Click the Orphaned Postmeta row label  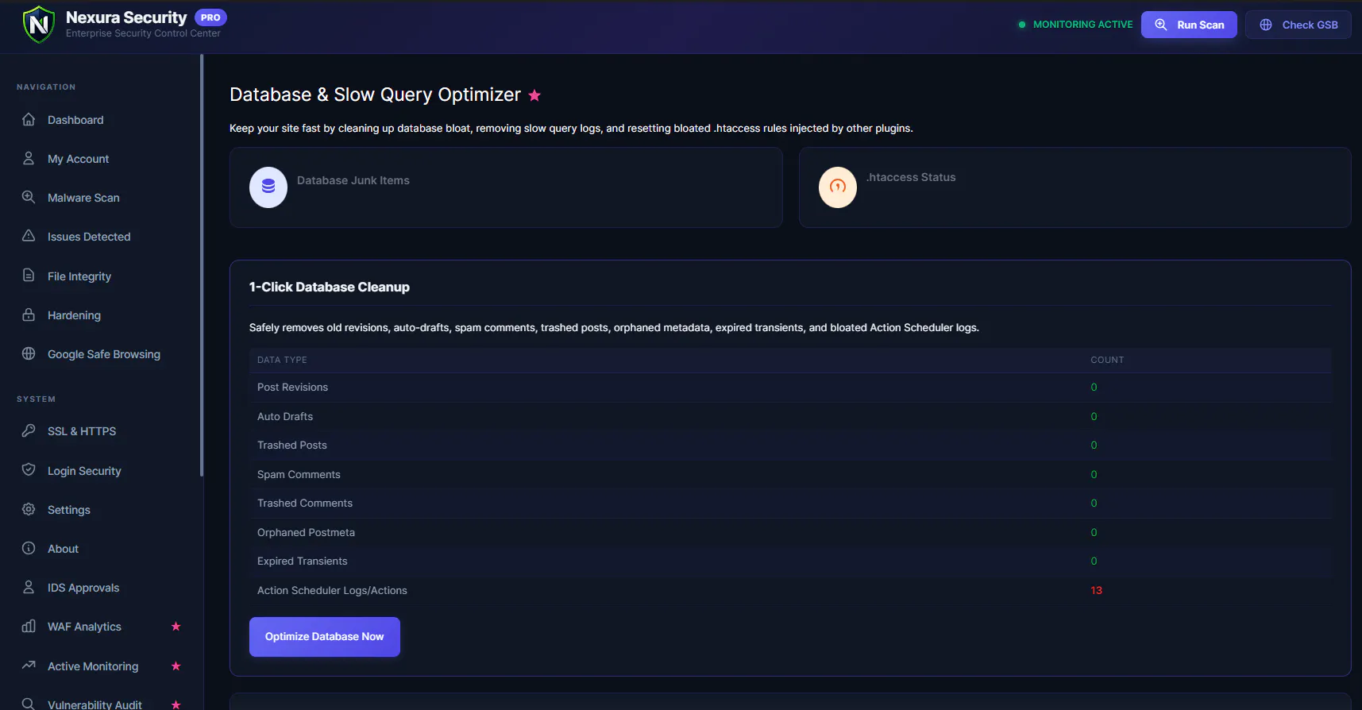(306, 533)
